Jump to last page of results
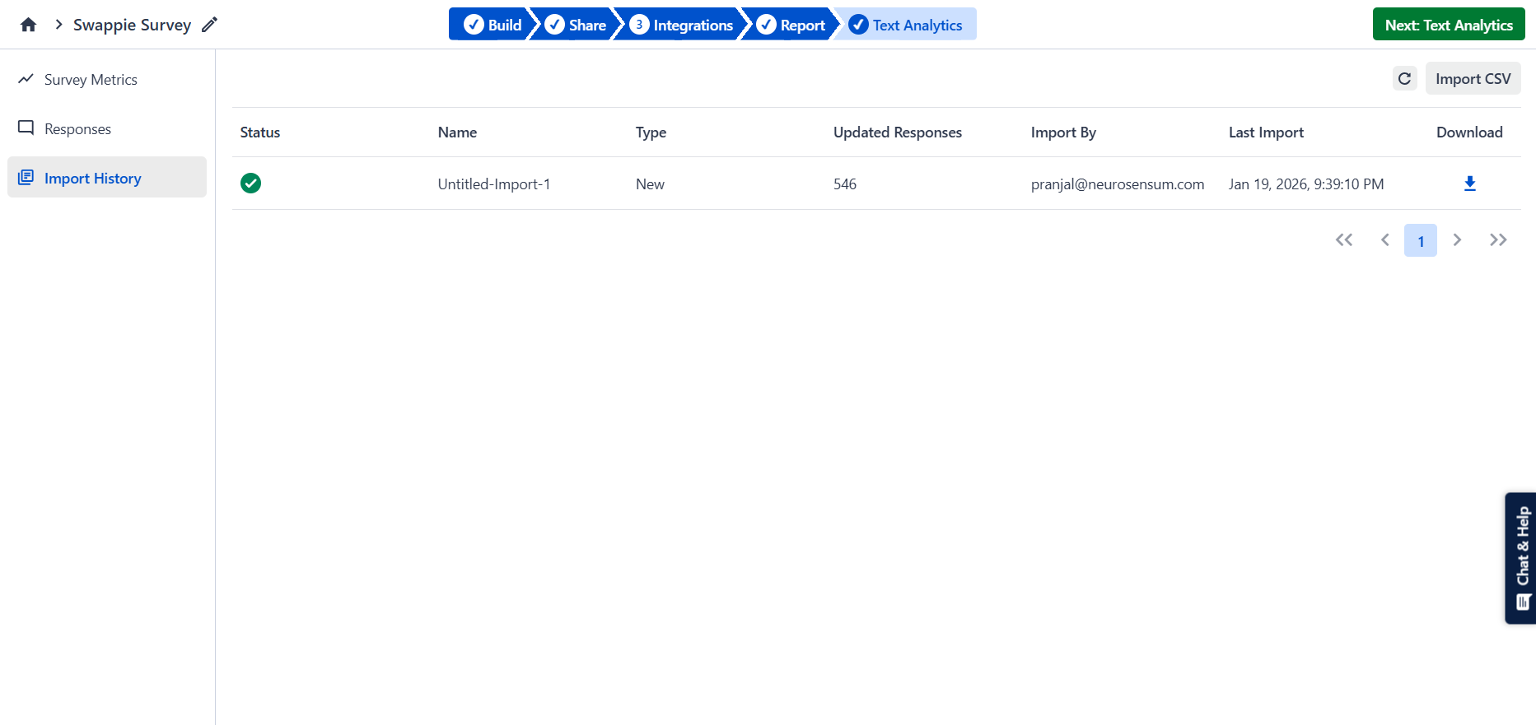Viewport: 1536px width, 725px height. click(x=1498, y=240)
